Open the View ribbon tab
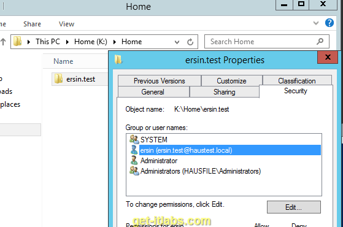343x227 pixels. click(x=66, y=24)
